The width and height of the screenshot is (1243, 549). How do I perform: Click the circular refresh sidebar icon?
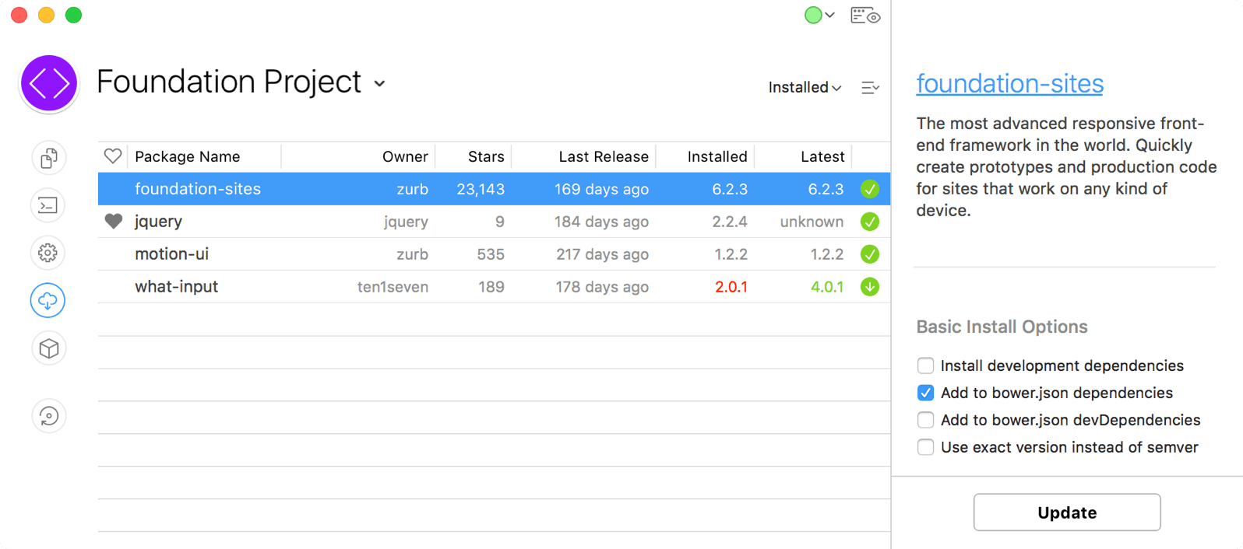[x=48, y=416]
